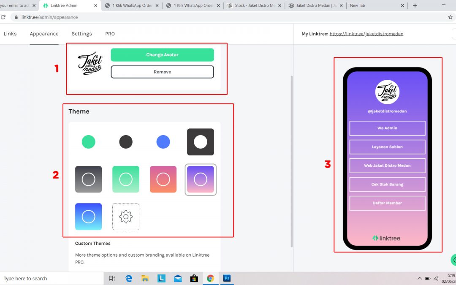Click the page vertical scrollbar

(x=291, y=161)
